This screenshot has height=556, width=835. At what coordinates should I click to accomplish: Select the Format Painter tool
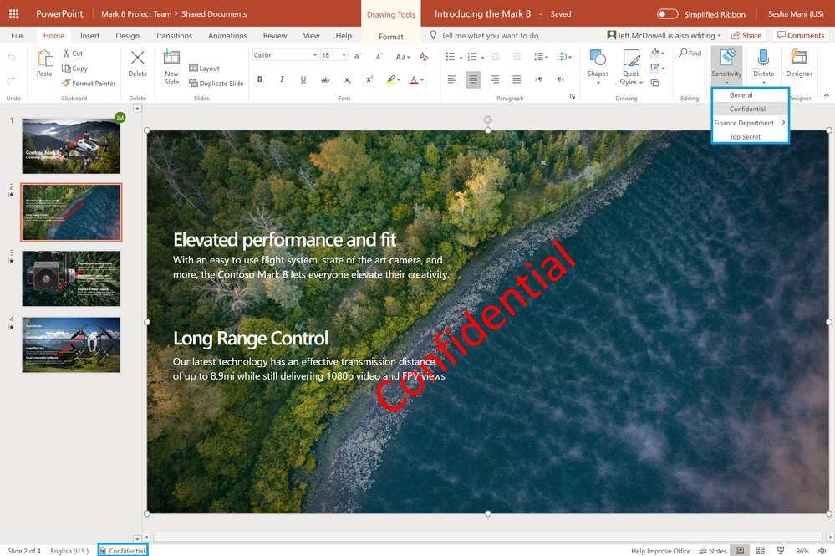coord(89,84)
